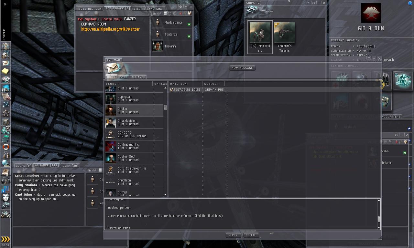This screenshot has height=248, width=414.
Task: Sort mail by the SENDER column header
Action: pyautogui.click(x=128, y=84)
